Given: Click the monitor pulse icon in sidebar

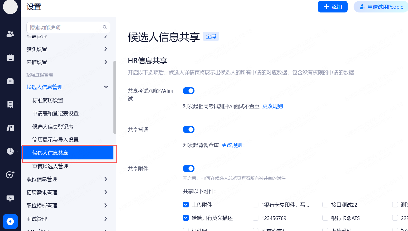Looking at the screenshot, I should pyautogui.click(x=10, y=198).
